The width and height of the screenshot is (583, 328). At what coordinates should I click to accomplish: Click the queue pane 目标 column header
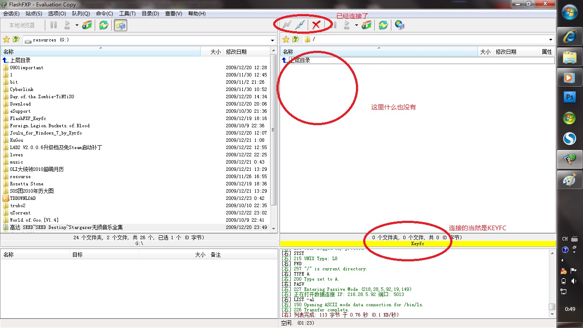[x=105, y=255]
